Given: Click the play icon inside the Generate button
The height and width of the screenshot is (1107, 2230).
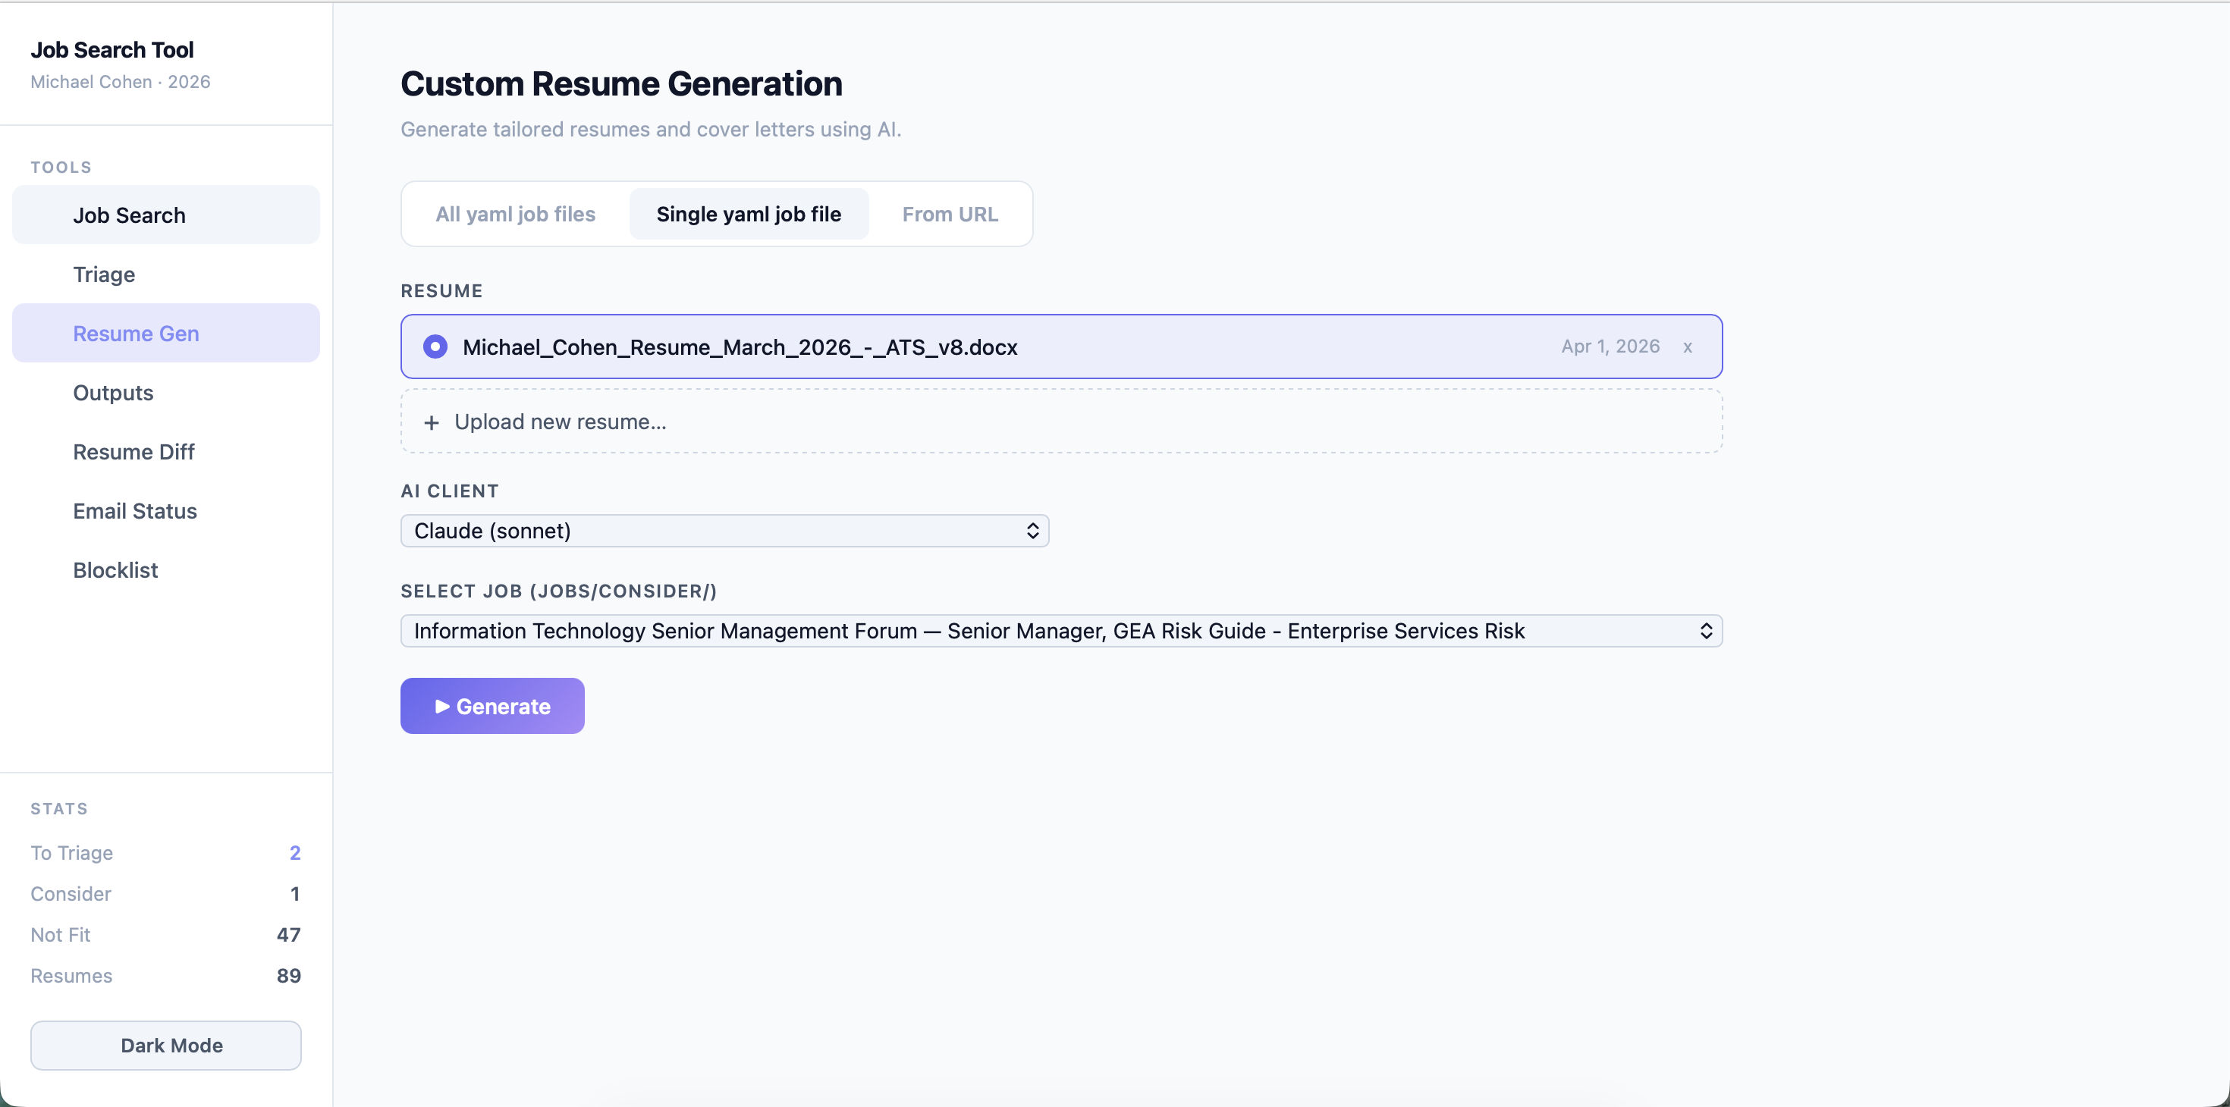Looking at the screenshot, I should tap(444, 705).
